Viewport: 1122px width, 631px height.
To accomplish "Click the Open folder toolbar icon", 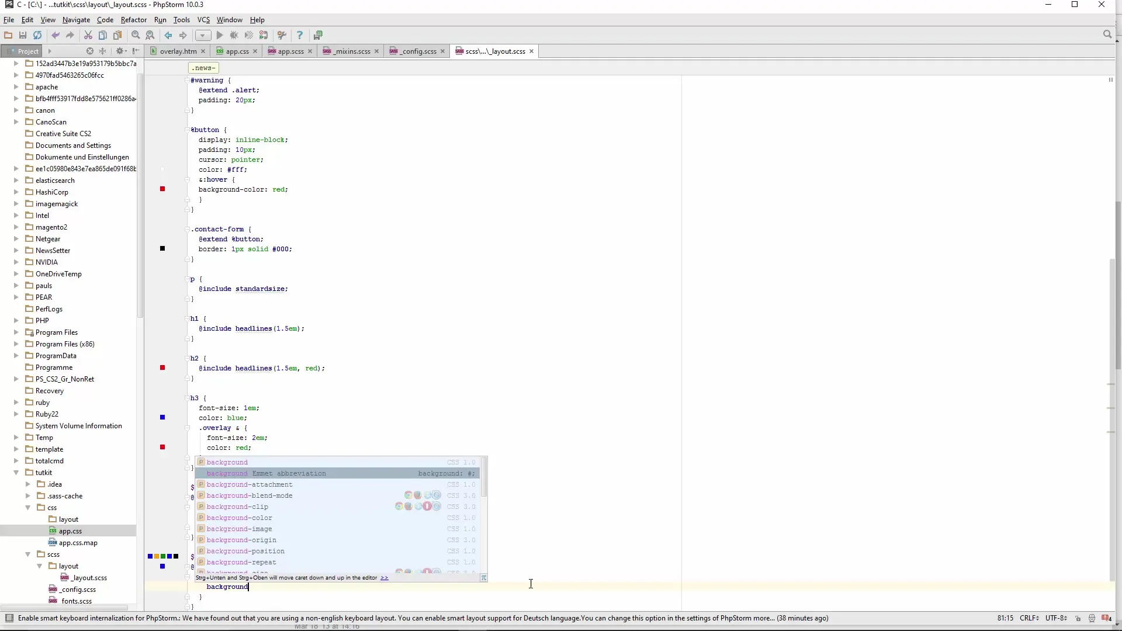I will tap(8, 35).
